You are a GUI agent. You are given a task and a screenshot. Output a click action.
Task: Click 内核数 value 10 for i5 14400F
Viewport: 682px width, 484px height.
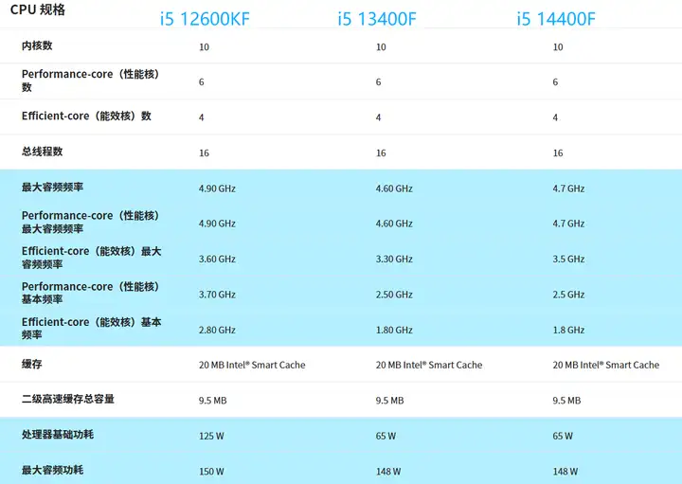pos(558,47)
